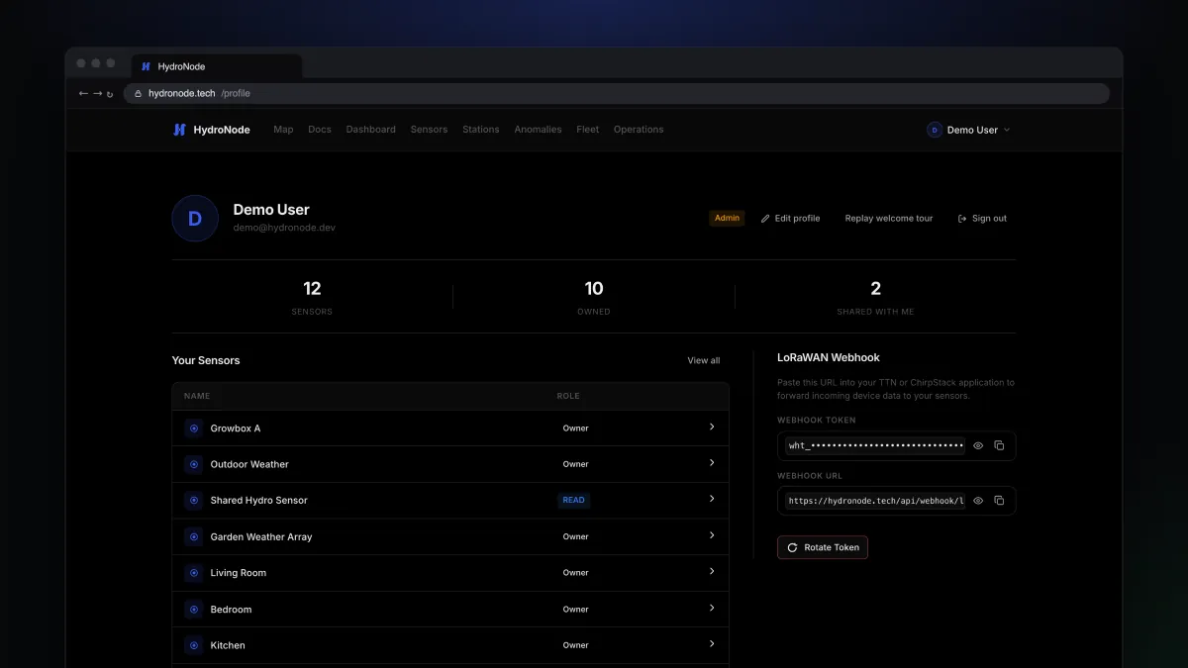Click Replay welcome tour

[x=889, y=219]
